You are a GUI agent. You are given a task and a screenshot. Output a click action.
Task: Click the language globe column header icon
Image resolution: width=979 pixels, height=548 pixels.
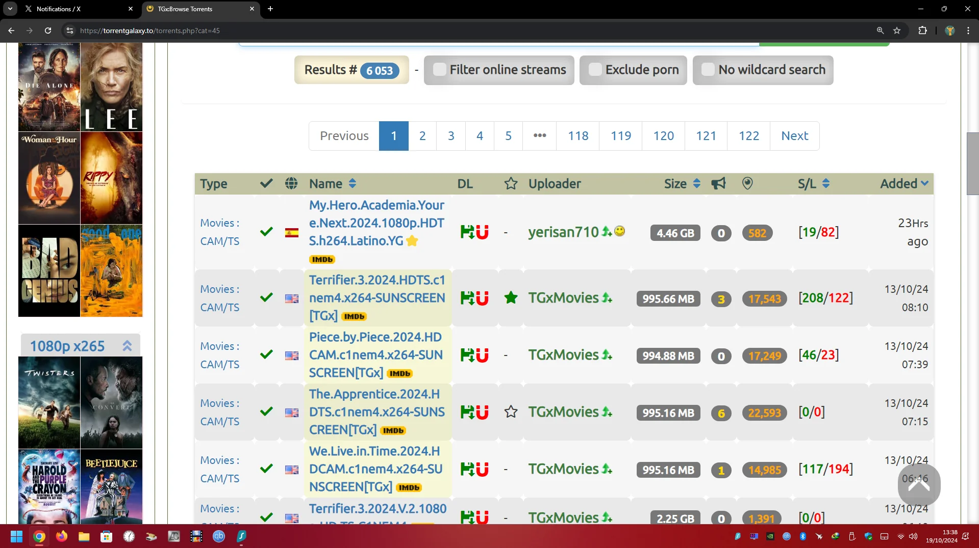(x=291, y=183)
